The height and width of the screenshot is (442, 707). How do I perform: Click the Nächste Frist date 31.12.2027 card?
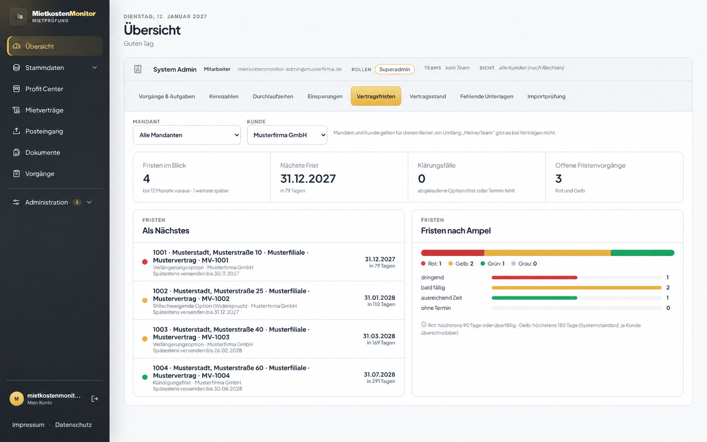tap(339, 177)
